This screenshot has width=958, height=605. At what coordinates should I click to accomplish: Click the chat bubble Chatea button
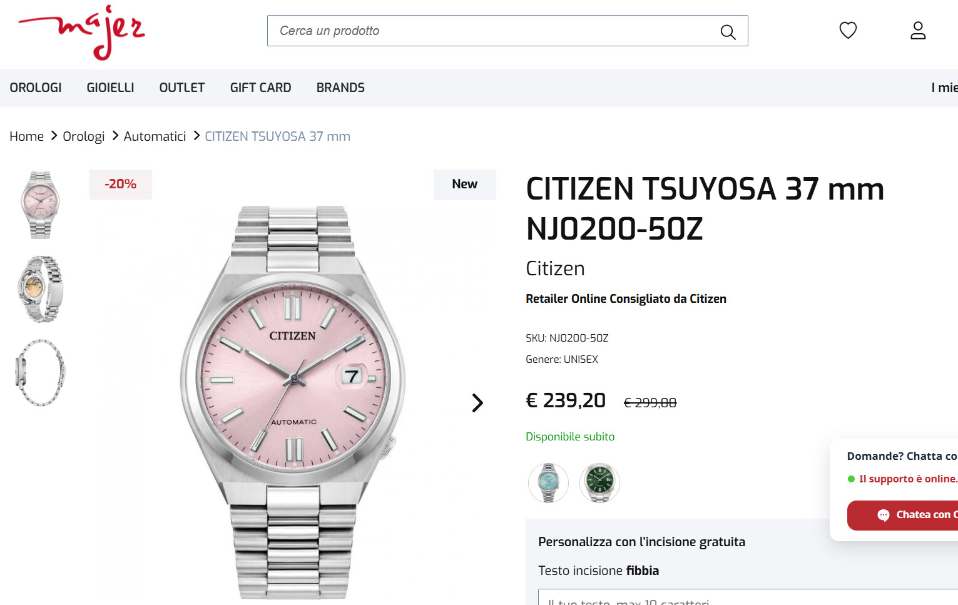pos(902,515)
